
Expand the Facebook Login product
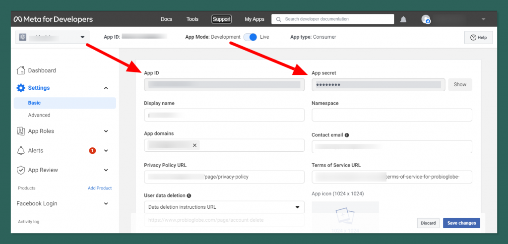tap(106, 203)
